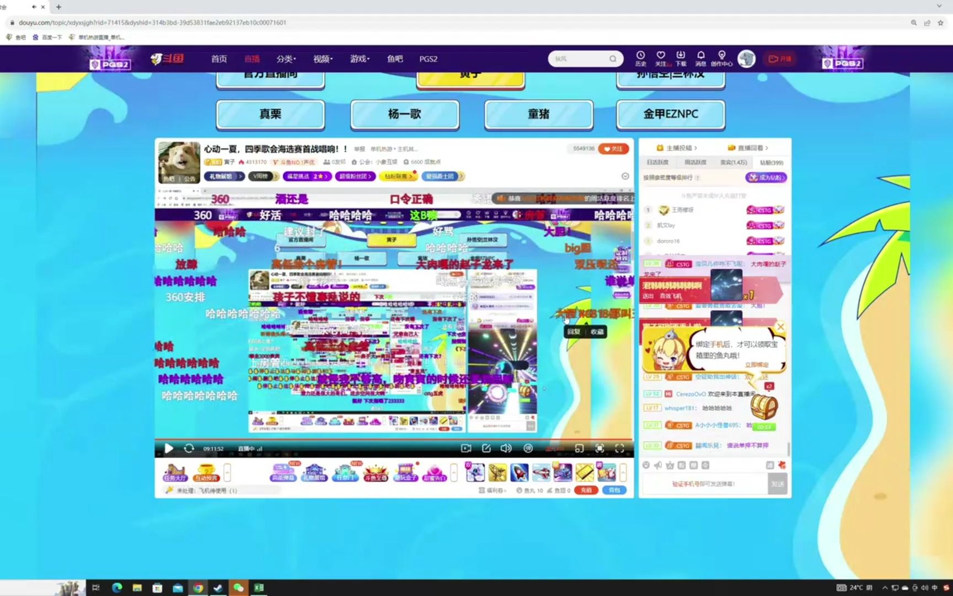Toggle danmaku display on the player
953x596 pixels.
click(x=528, y=449)
